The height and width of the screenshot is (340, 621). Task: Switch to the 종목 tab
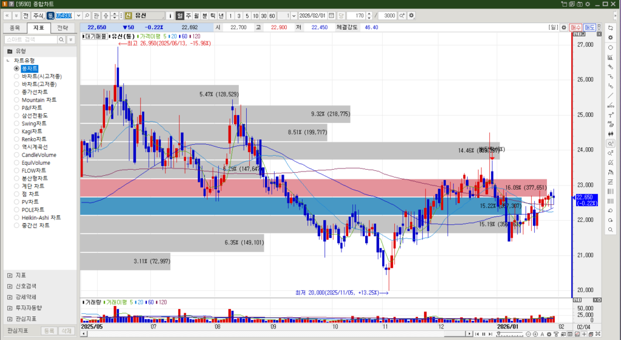click(15, 27)
